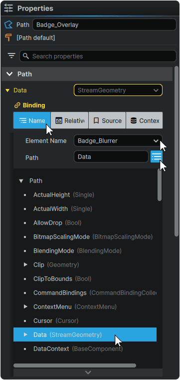Switch to the Context binding tab
This screenshot has width=180, height=380.
pos(145,120)
